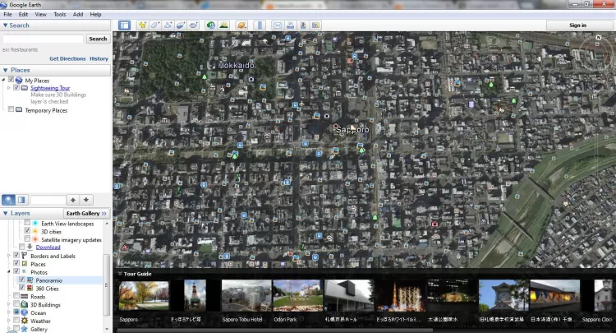Click the split panel view icon

coord(21,200)
